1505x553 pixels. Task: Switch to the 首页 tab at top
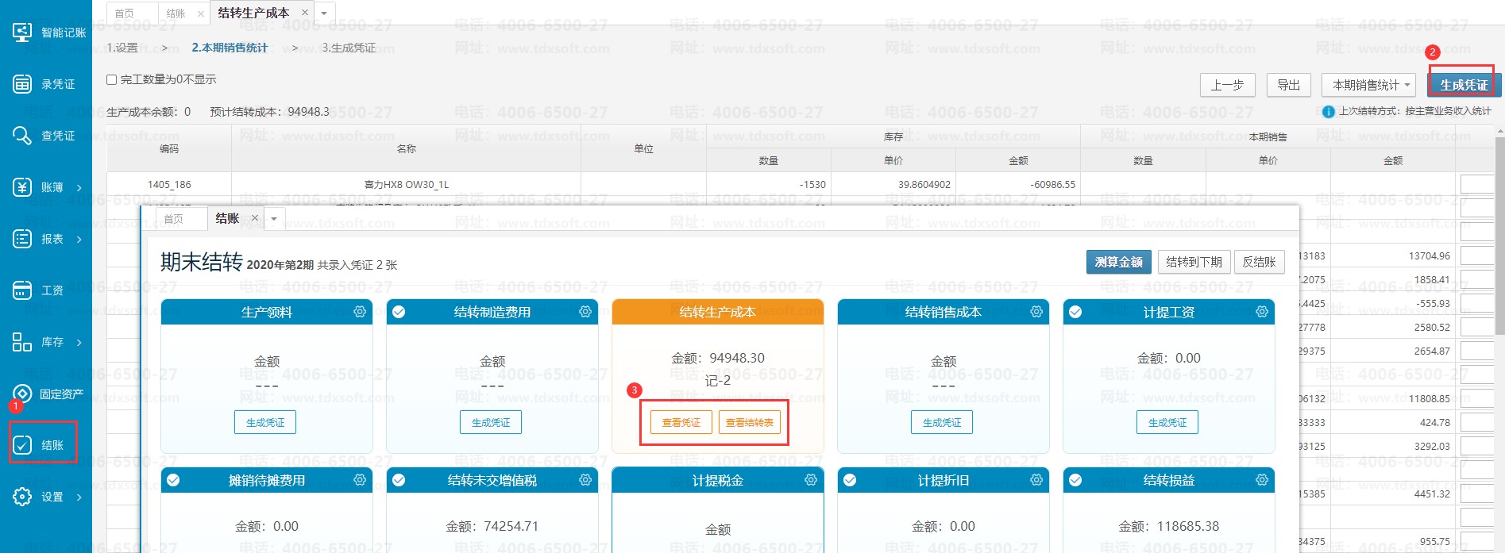[125, 13]
